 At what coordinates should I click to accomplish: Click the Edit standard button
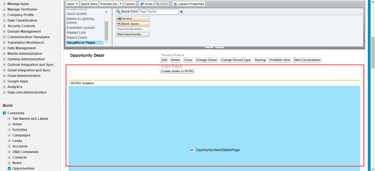click(x=164, y=60)
